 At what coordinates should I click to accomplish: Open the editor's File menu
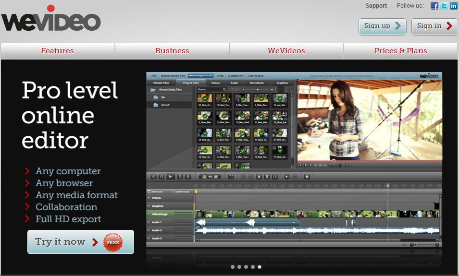[x=154, y=76]
